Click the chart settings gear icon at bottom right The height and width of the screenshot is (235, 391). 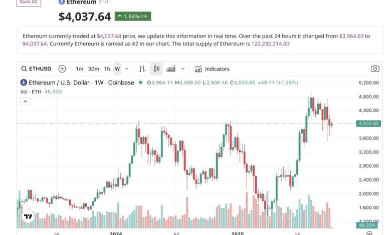point(370,233)
